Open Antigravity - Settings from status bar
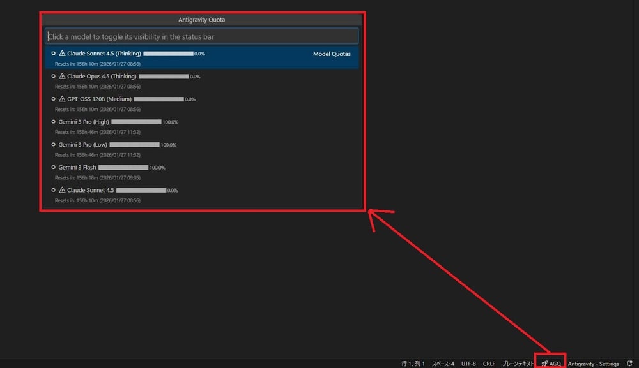 593,364
